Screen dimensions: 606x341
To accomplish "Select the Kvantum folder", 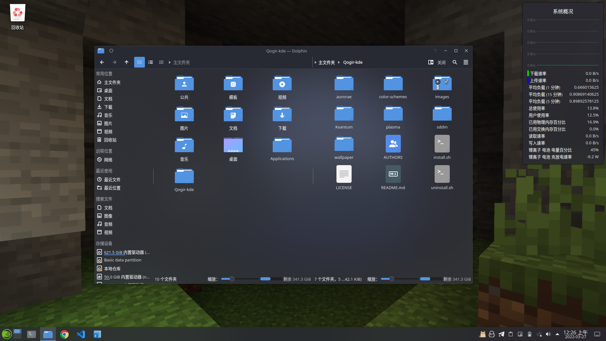I will coord(344,114).
